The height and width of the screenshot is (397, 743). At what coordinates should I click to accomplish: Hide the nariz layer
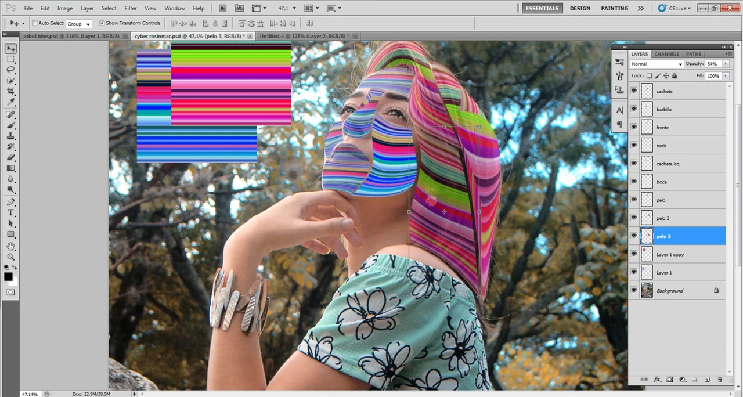click(634, 146)
